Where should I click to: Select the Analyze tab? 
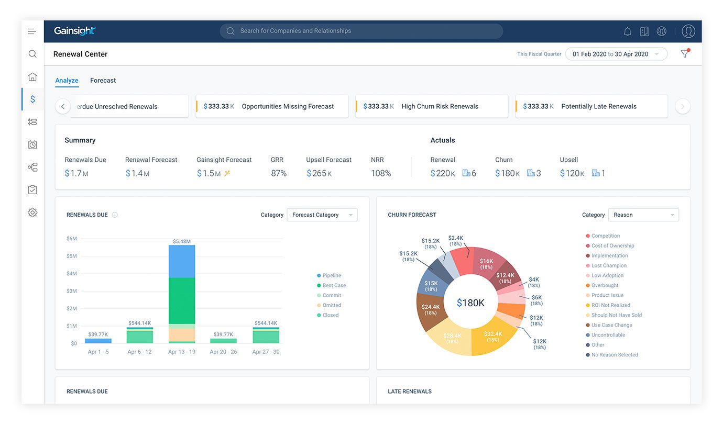[x=67, y=81]
